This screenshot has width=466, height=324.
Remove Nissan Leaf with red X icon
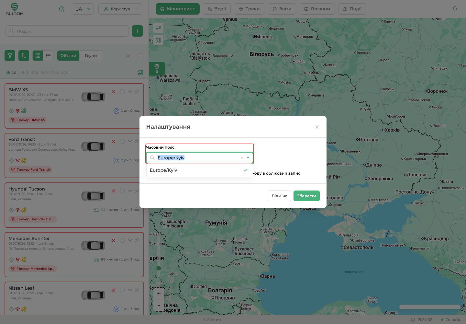pyautogui.click(x=114, y=290)
